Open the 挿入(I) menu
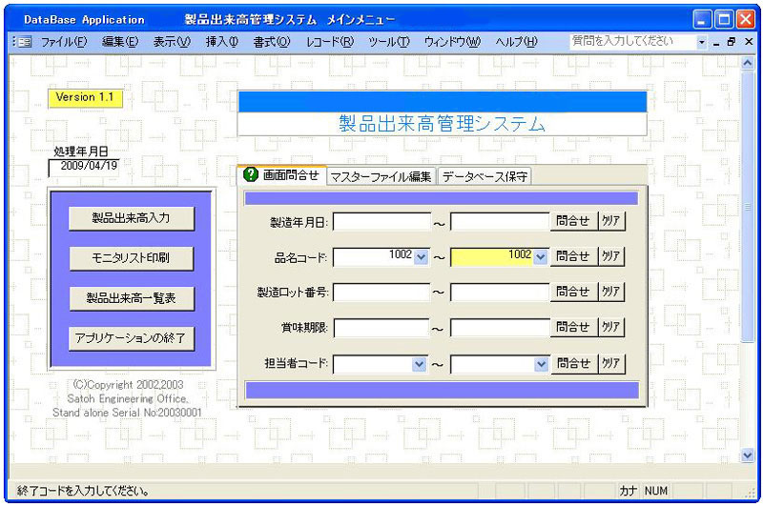Image resolution: width=763 pixels, height=506 pixels. click(x=222, y=42)
